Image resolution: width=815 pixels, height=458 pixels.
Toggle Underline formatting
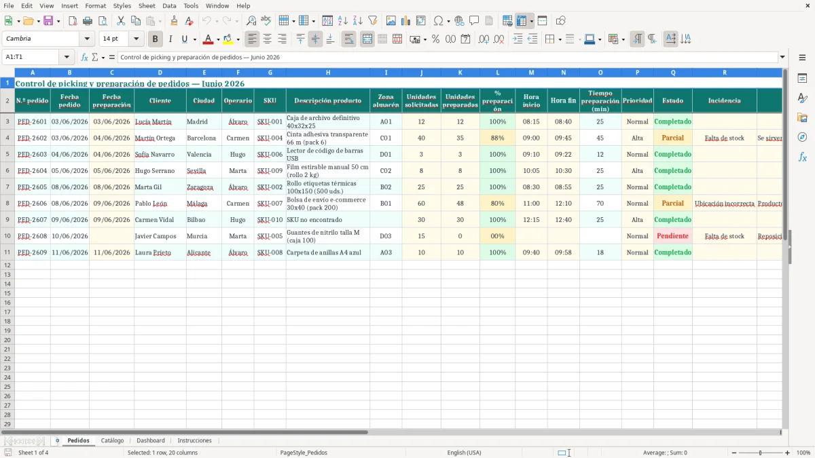[184, 39]
